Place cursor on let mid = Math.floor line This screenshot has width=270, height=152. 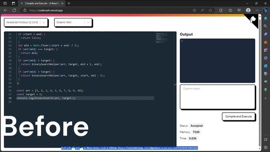[49, 46]
